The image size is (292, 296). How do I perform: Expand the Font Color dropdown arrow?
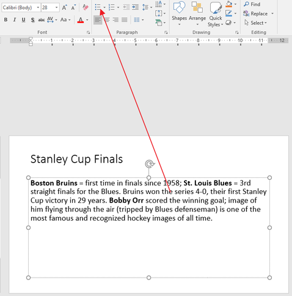[87, 20]
